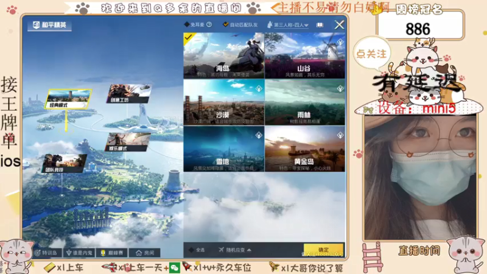Image resolution: width=487 pixels, height=274 pixels.
Task: Open the guidebook icon in top bar
Action: (320, 25)
